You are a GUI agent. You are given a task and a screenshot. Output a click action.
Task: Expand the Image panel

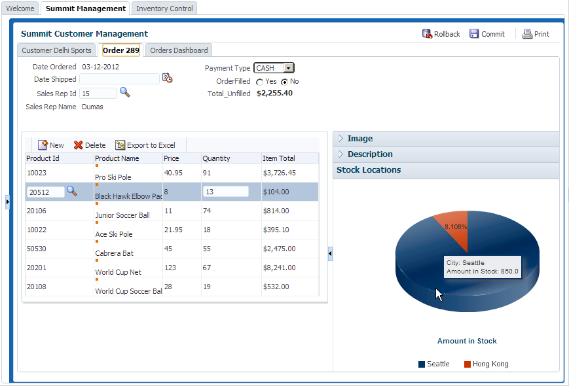pyautogui.click(x=340, y=138)
